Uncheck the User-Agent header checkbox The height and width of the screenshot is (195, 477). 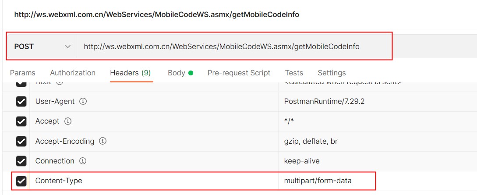click(x=21, y=102)
